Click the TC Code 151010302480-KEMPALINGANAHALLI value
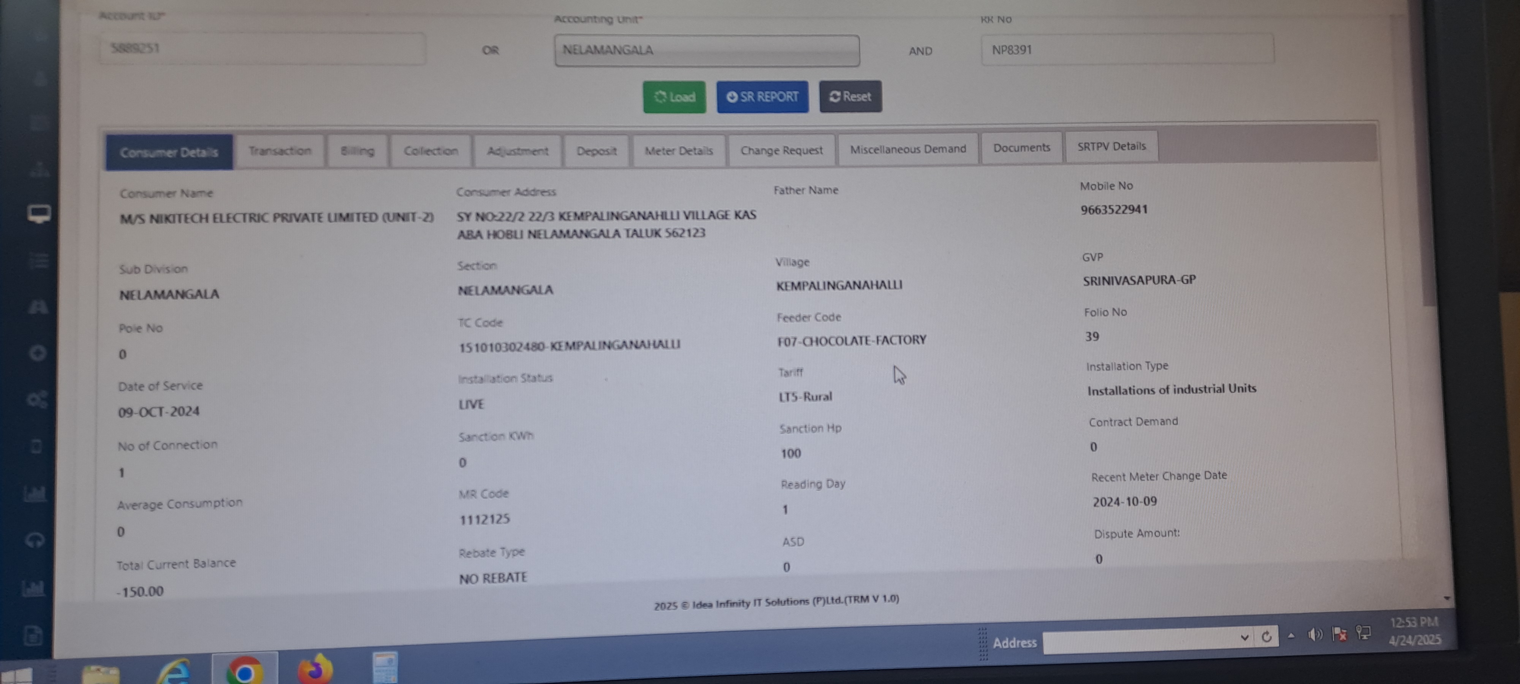This screenshot has width=1520, height=684. 569,345
